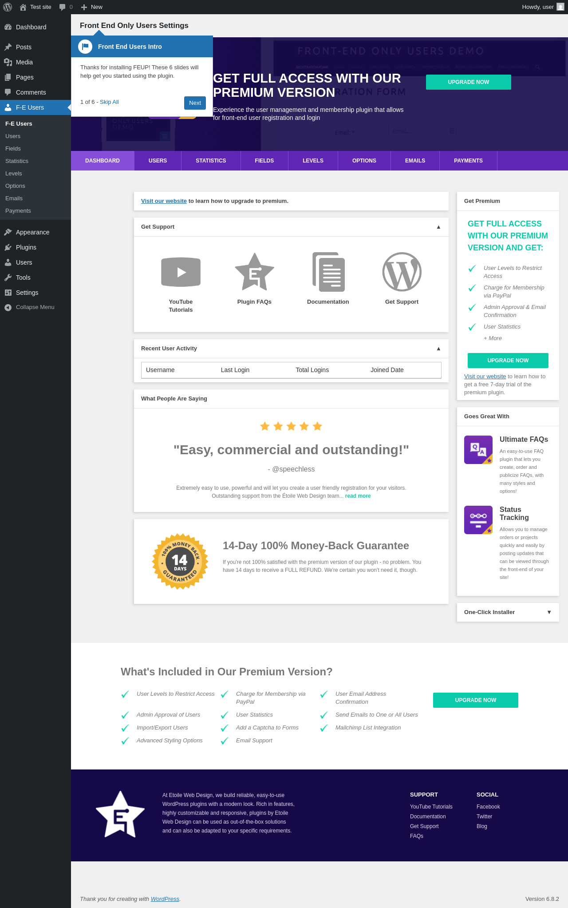Open the comments bubble icon in admin bar
Screen dimensions: 568x908
pos(63,7)
